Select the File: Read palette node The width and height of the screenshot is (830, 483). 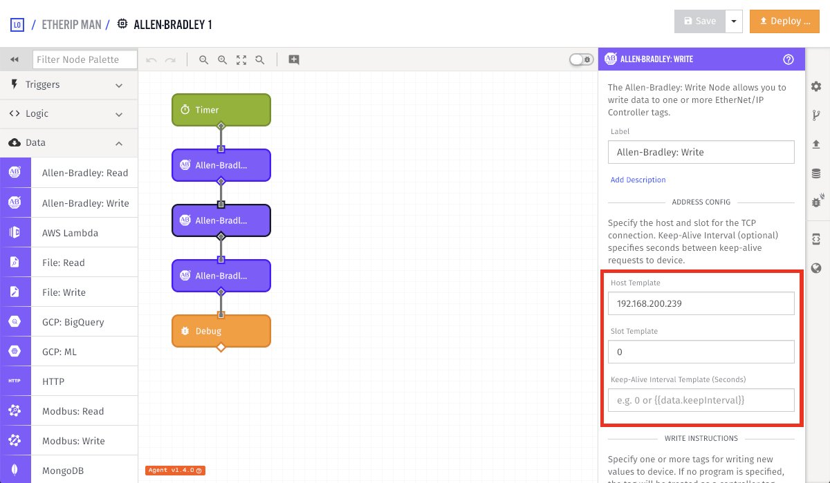(69, 263)
